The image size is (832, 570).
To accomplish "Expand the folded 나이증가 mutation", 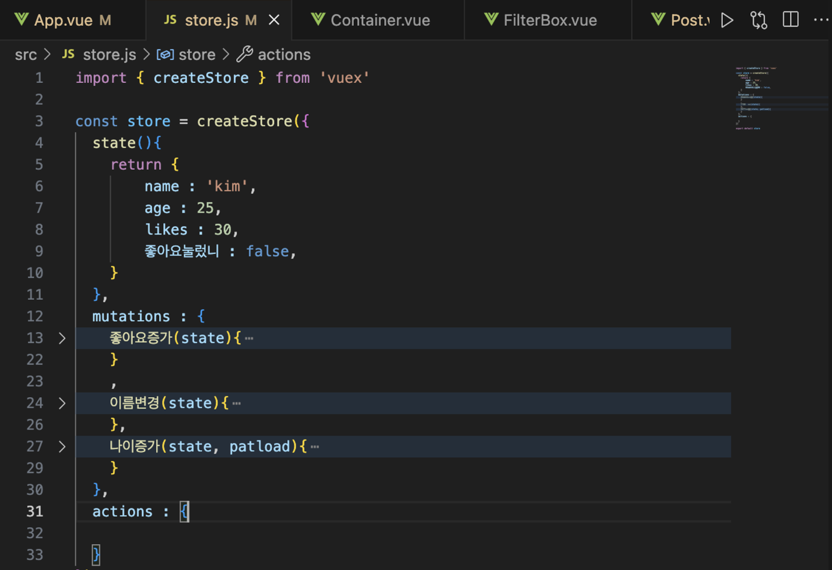I will click(x=62, y=446).
